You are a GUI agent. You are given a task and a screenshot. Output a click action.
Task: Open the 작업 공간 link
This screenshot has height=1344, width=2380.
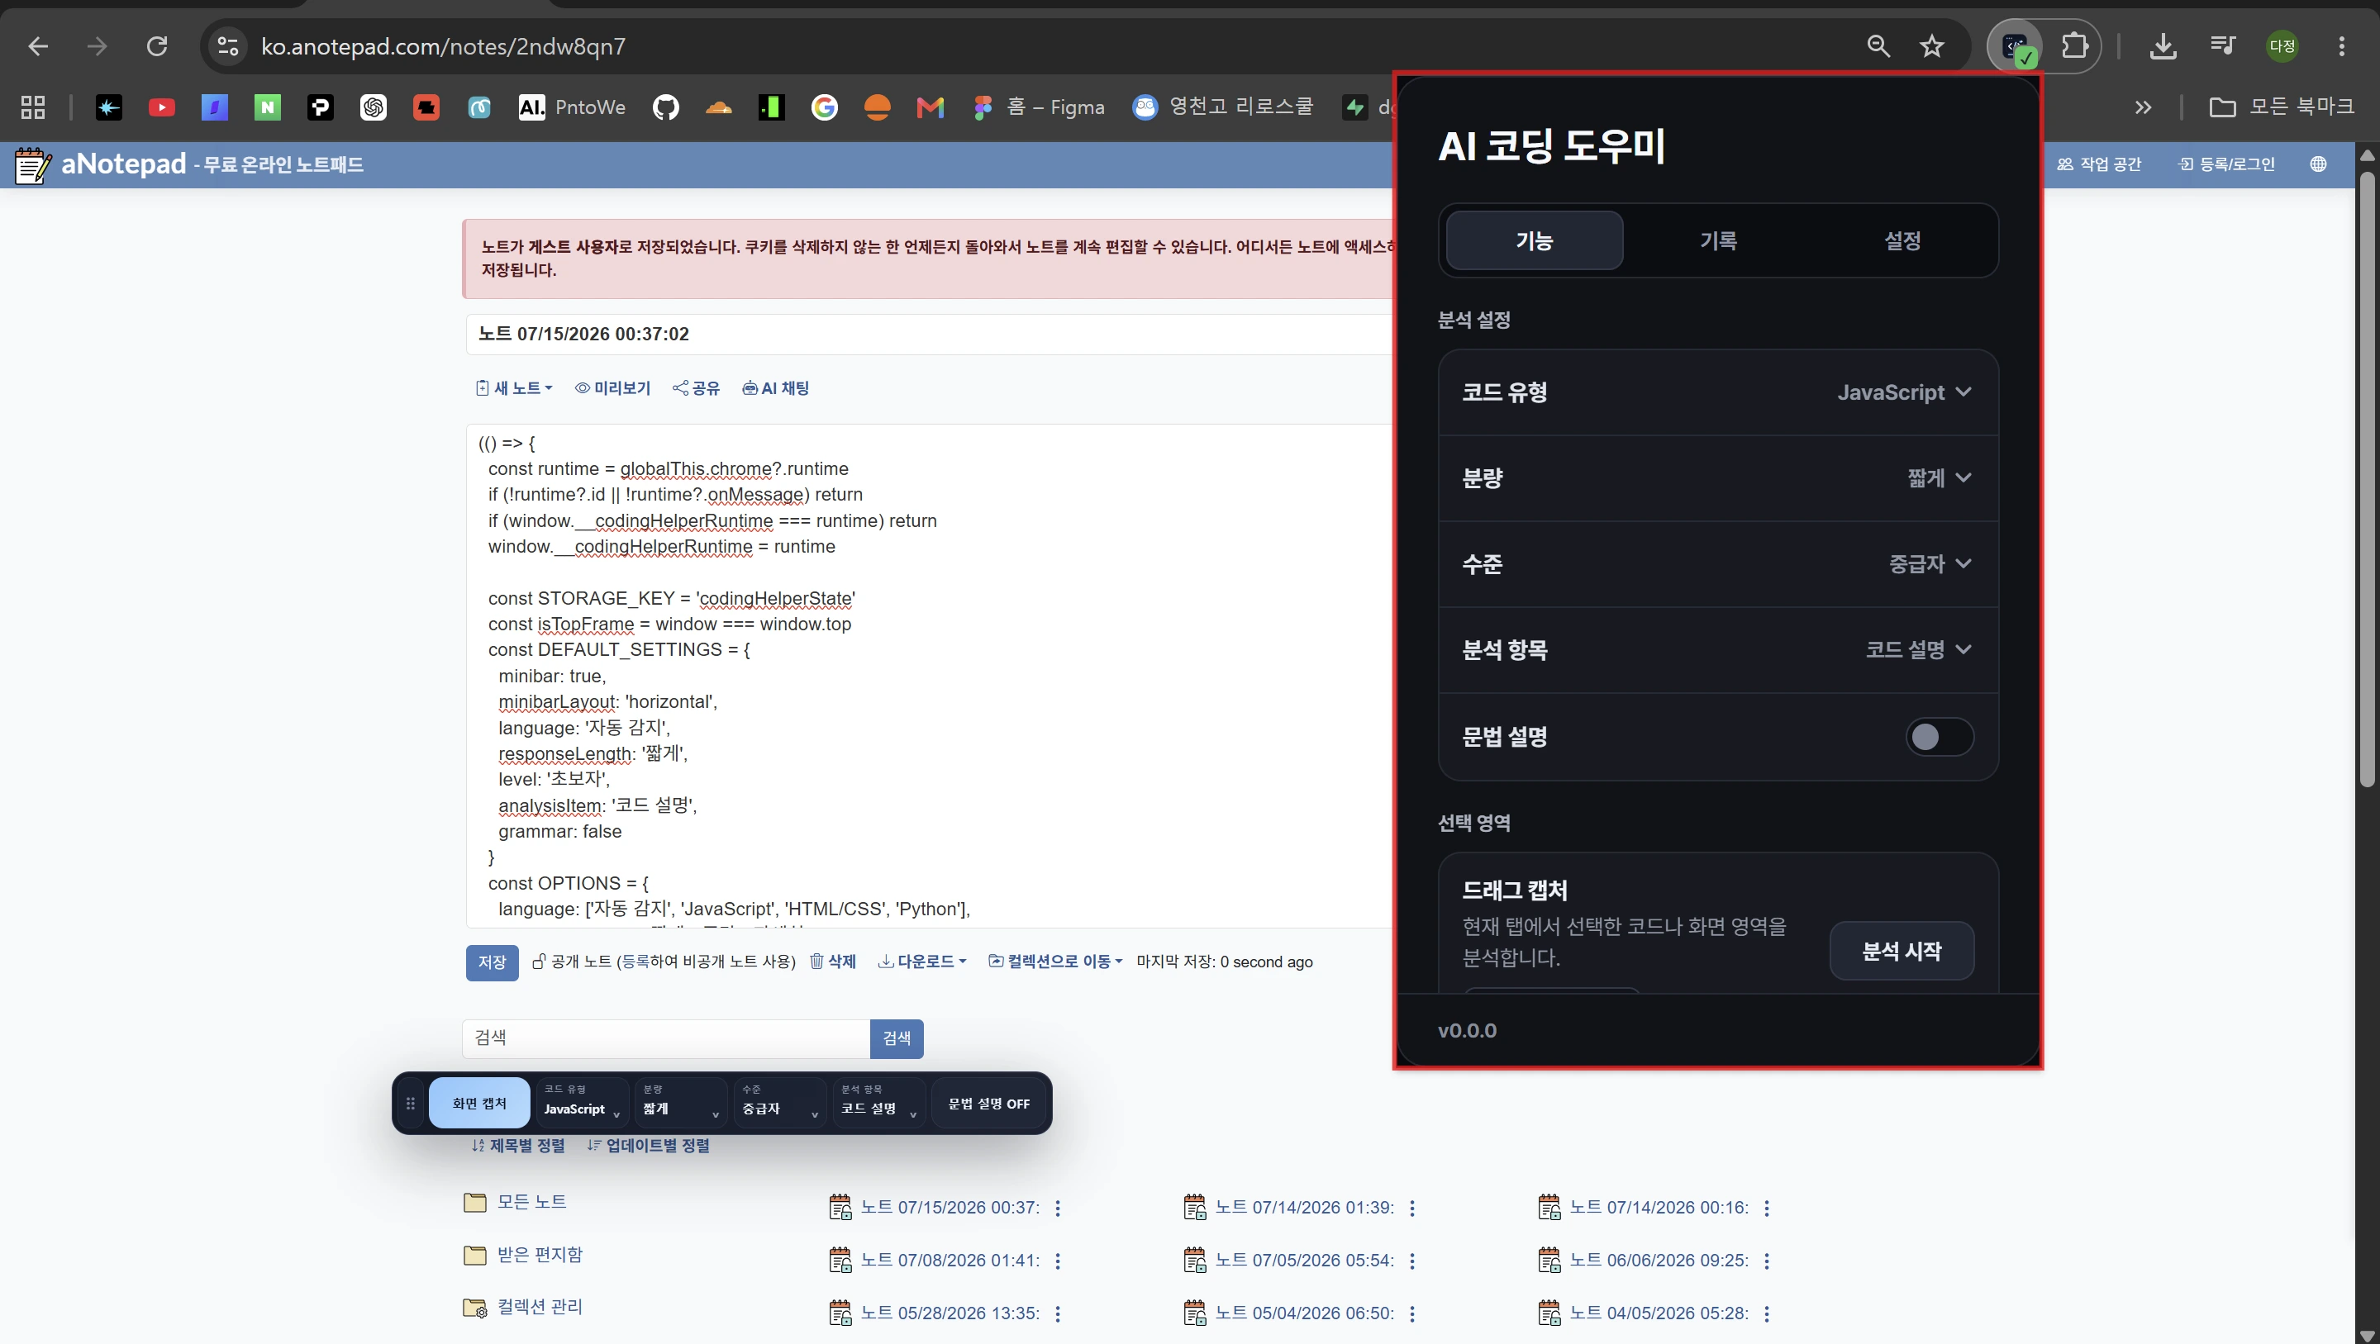(x=2098, y=164)
